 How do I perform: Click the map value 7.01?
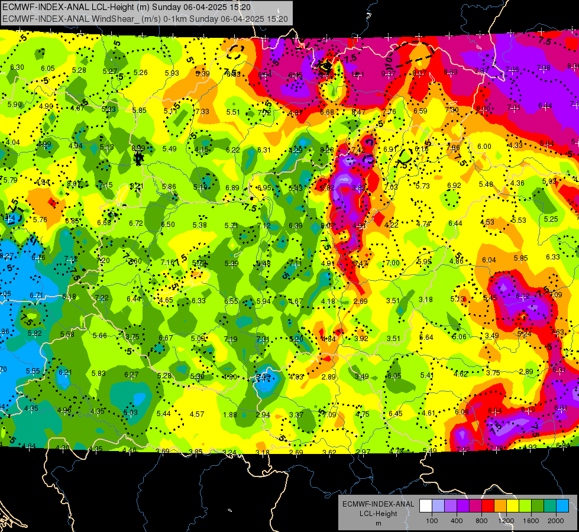click(514, 108)
